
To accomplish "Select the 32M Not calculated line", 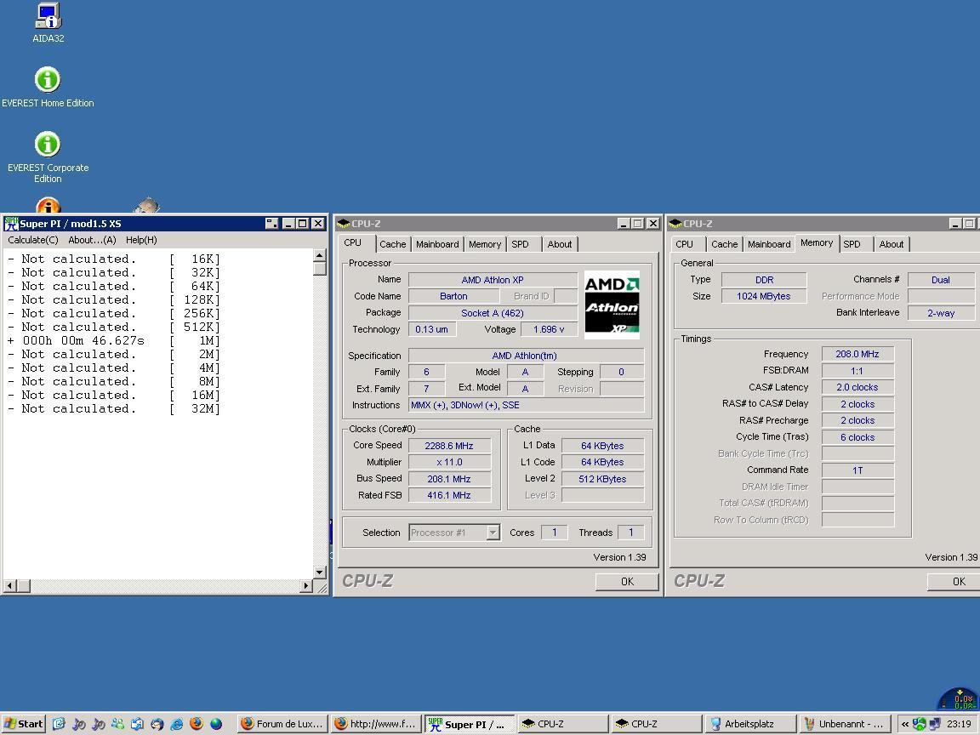I will [114, 408].
